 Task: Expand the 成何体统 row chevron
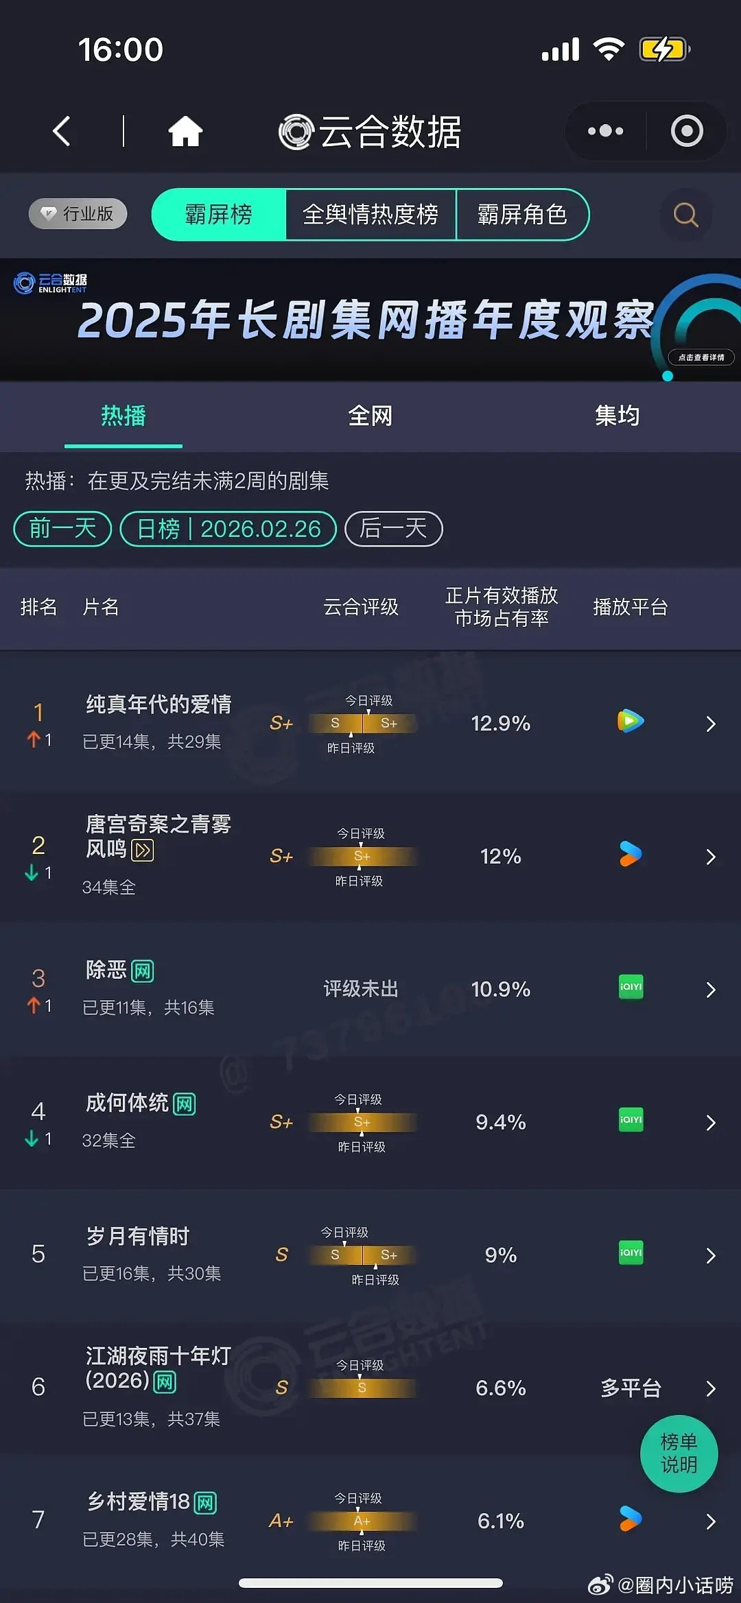click(711, 1122)
